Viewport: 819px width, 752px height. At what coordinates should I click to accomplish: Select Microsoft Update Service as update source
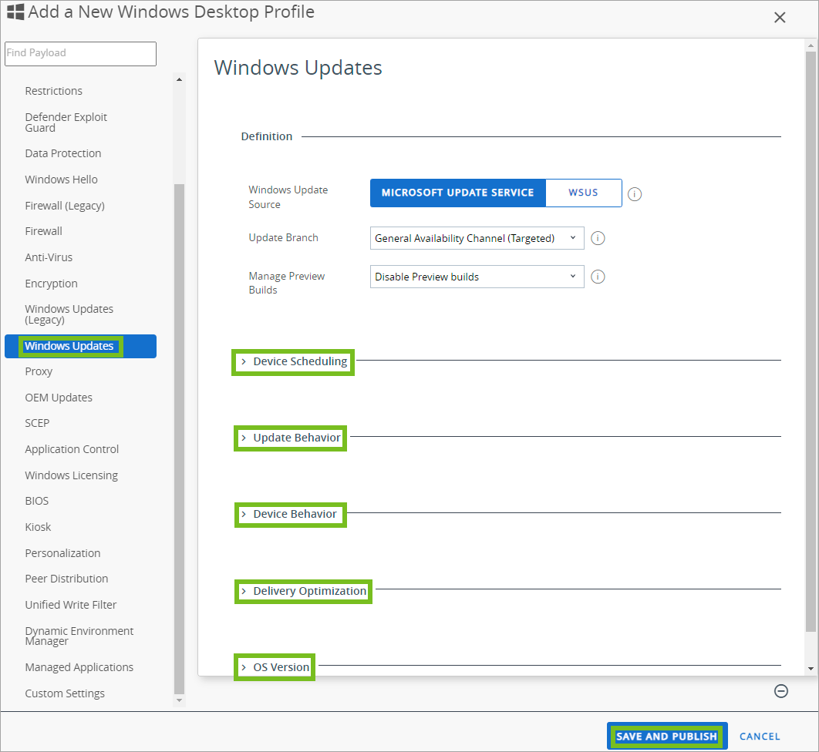(457, 193)
